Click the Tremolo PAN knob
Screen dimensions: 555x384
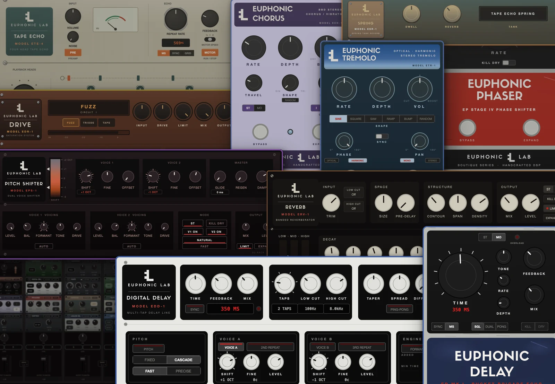click(420, 141)
